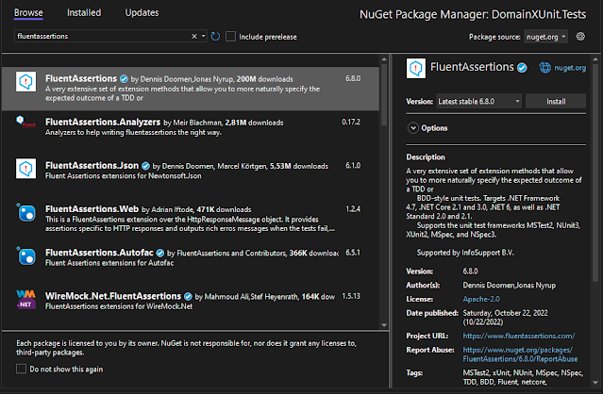603x394 pixels.
Task: Check Do not show this again
Action: coord(21,369)
